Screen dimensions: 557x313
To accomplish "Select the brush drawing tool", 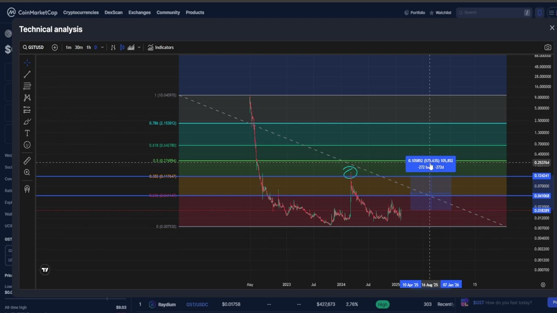I will 27,121.
